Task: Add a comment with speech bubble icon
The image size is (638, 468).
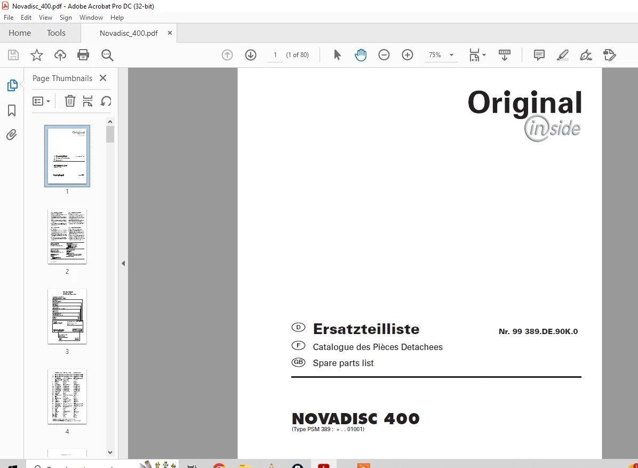Action: (539, 55)
